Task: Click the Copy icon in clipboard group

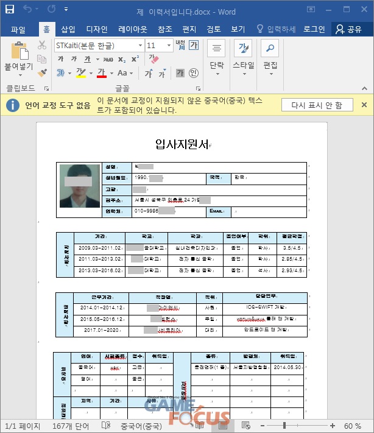Action: click(41, 59)
